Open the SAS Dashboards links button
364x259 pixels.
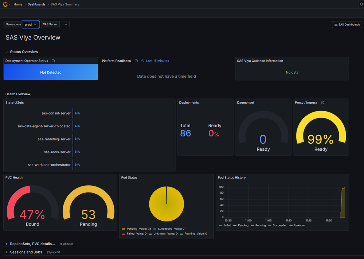347,25
